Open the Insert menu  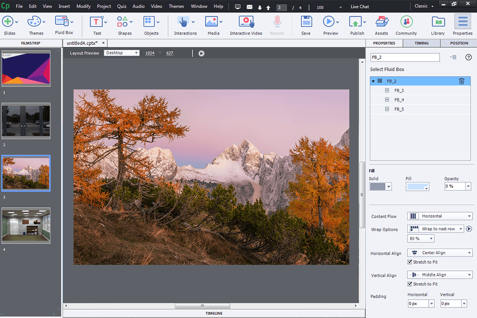tap(64, 6)
